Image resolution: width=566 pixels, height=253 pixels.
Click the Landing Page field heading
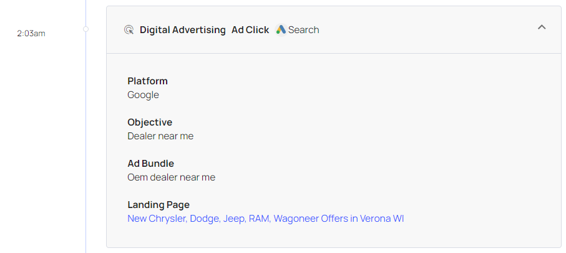[x=159, y=205]
